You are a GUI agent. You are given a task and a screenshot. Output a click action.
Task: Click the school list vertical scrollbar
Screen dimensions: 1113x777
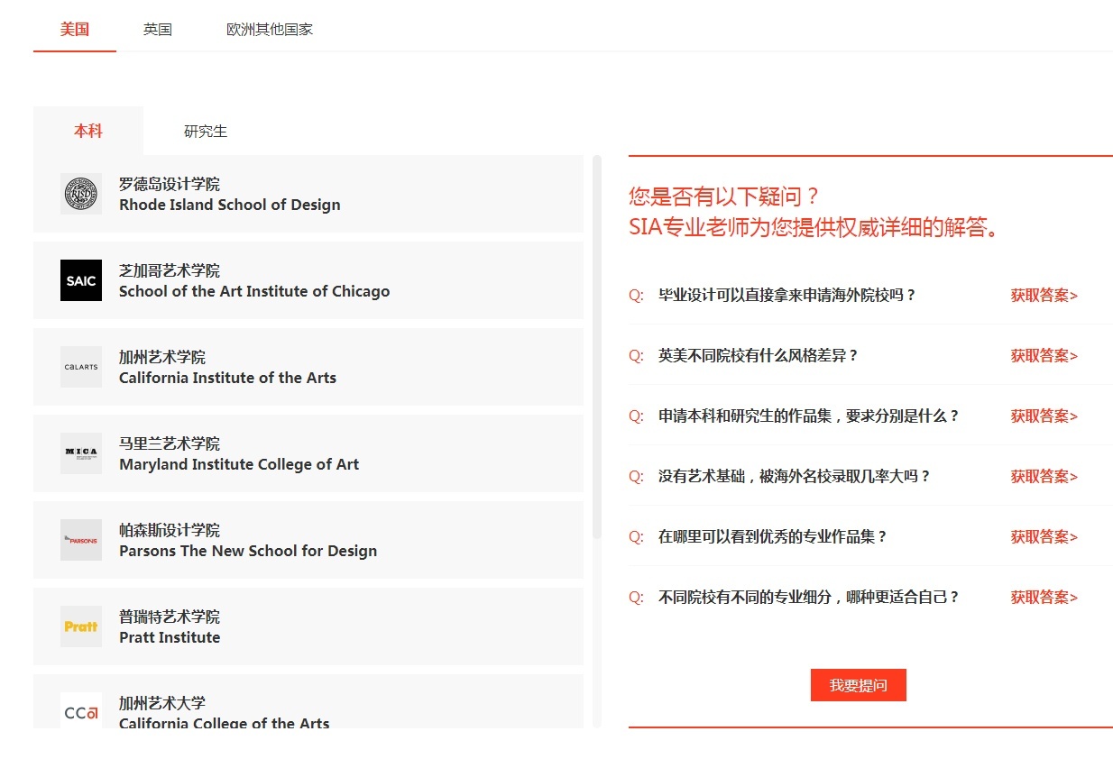coord(596,347)
